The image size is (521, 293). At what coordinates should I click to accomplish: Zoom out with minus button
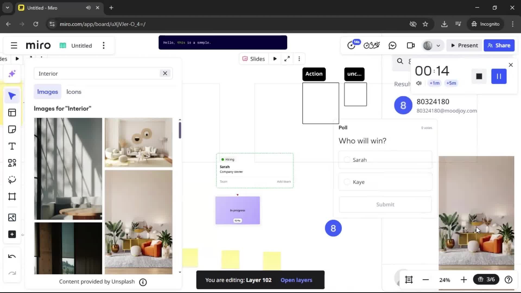click(425, 280)
